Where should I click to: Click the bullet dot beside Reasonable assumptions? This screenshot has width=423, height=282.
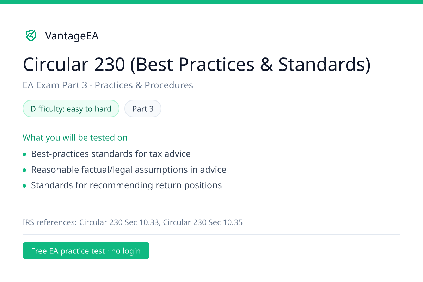pyautogui.click(x=24, y=170)
